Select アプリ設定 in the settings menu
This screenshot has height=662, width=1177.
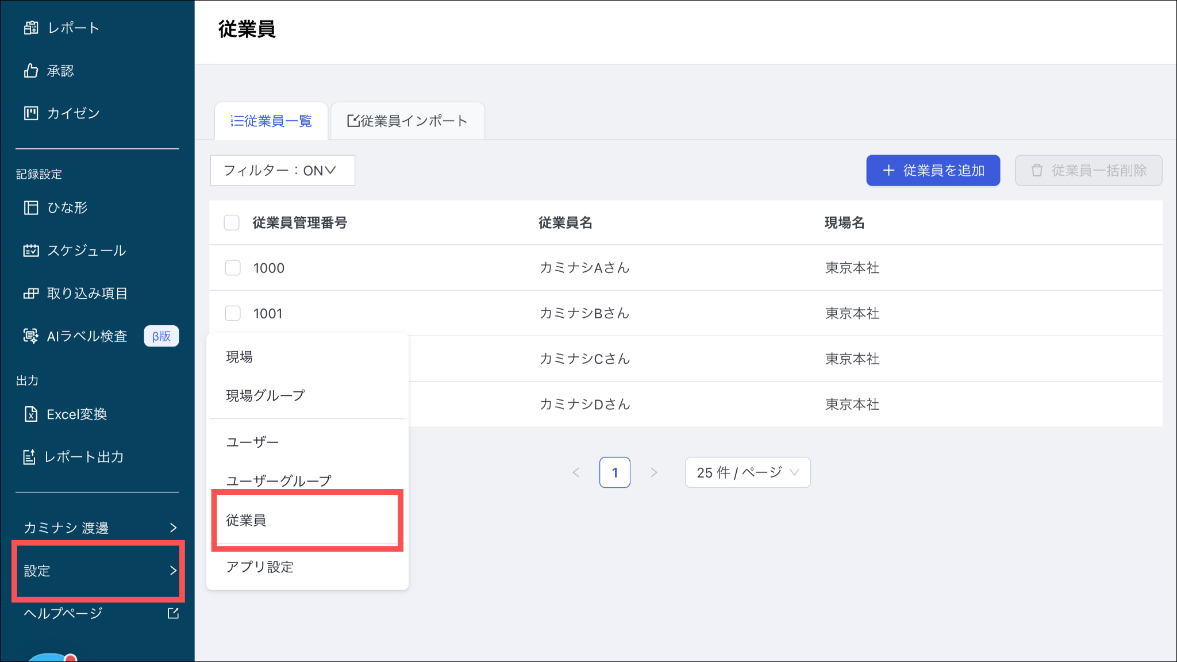pos(260,567)
